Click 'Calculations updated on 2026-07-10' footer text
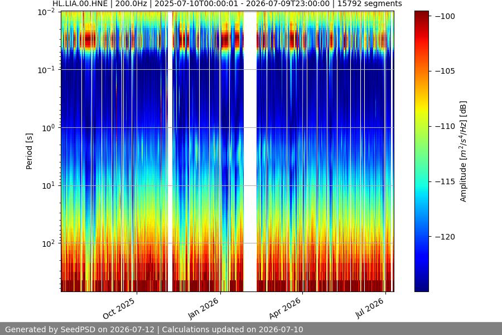Screen dimensions: 502x335 click(233, 329)
